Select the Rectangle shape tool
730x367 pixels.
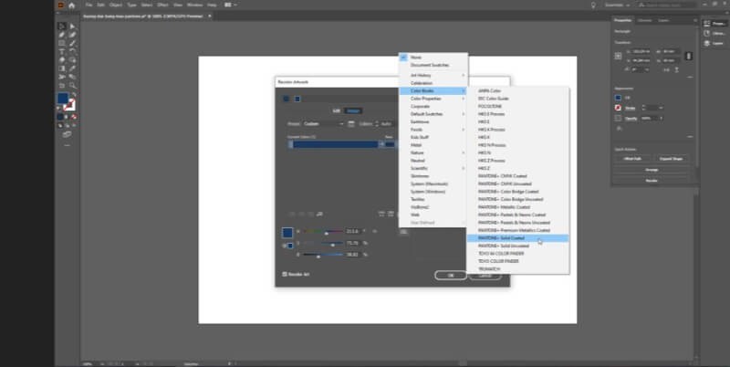(60, 43)
